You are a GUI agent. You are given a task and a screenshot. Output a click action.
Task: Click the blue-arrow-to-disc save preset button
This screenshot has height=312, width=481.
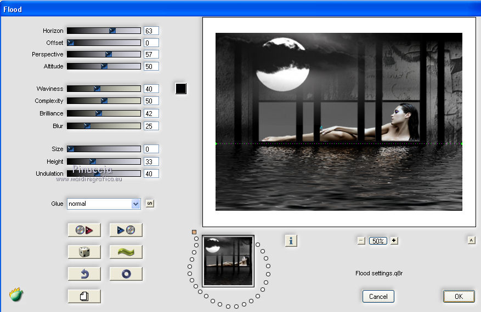click(x=126, y=230)
